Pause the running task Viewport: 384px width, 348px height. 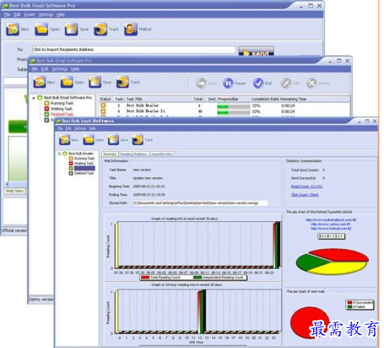click(228, 83)
